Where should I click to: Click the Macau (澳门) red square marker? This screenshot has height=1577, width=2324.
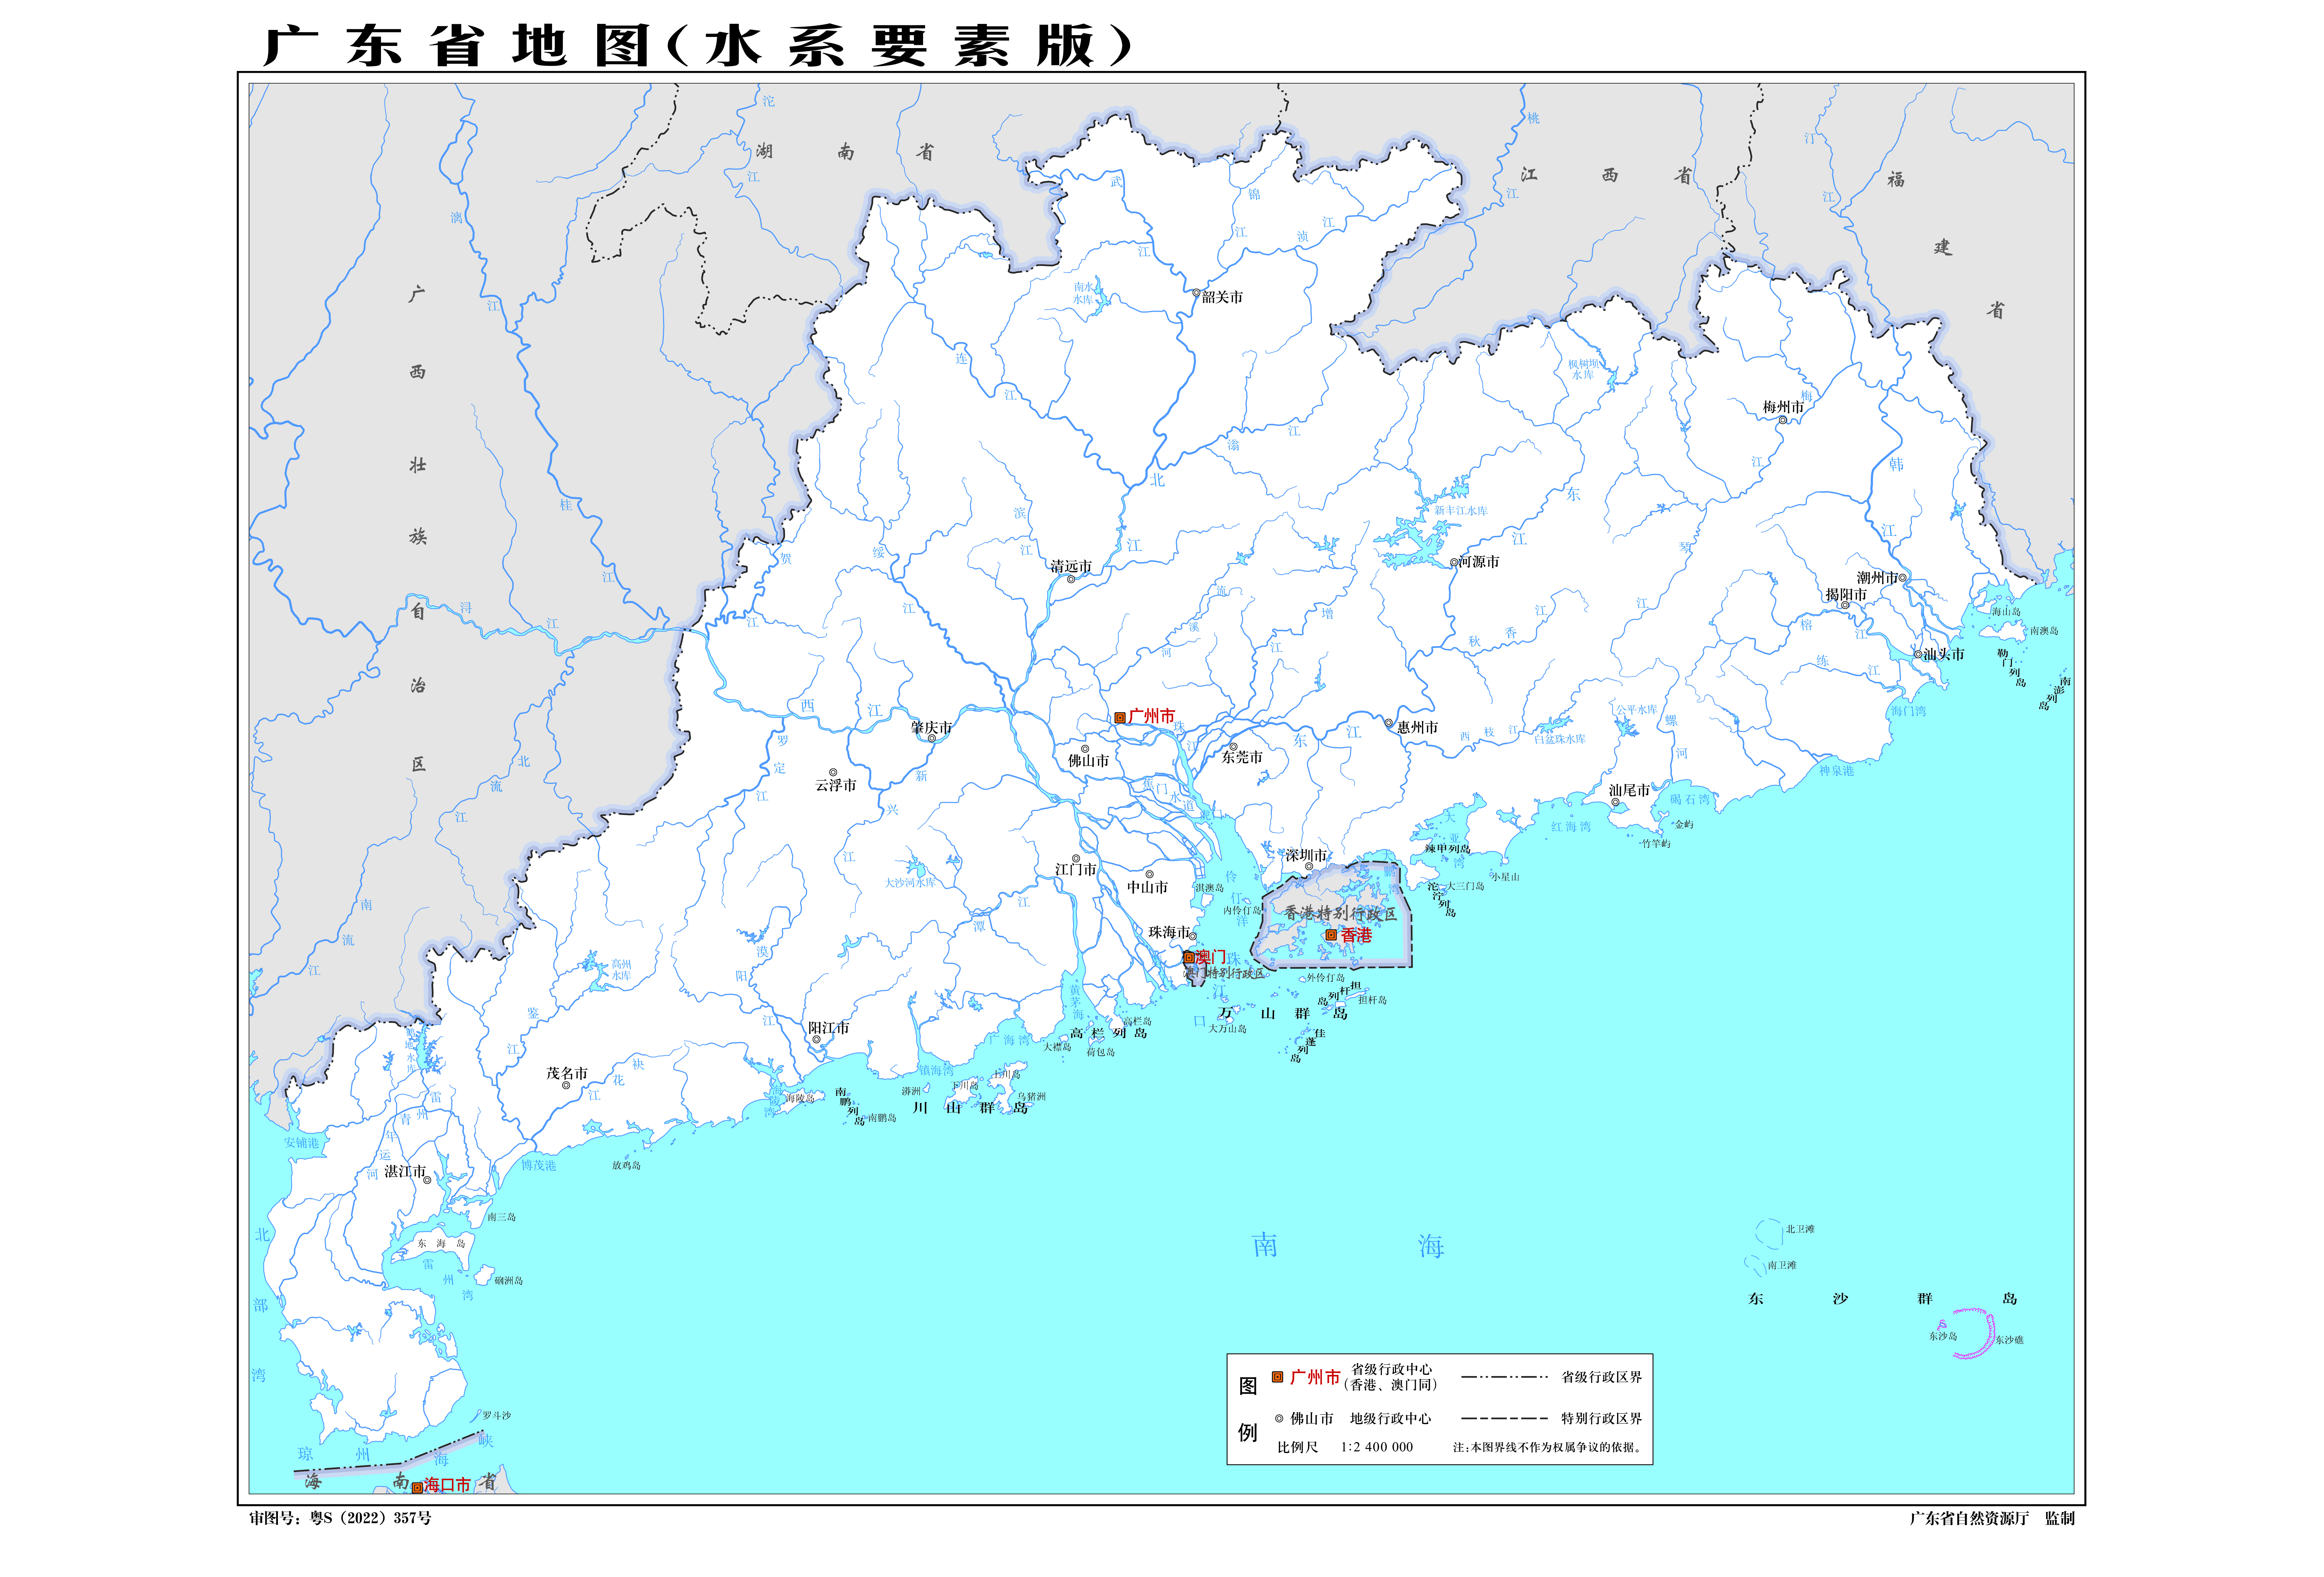coord(1189,957)
